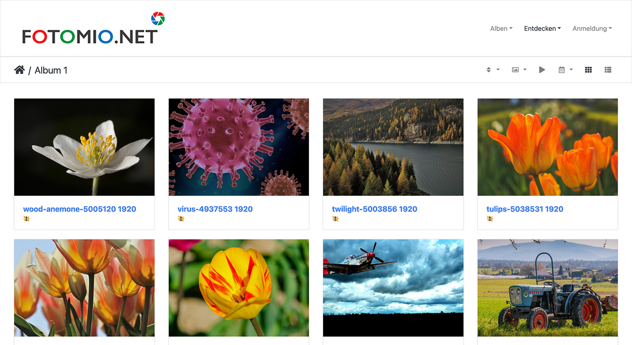Viewport: 632px width, 345px height.
Task: Switch to list view
Action: 608,70
